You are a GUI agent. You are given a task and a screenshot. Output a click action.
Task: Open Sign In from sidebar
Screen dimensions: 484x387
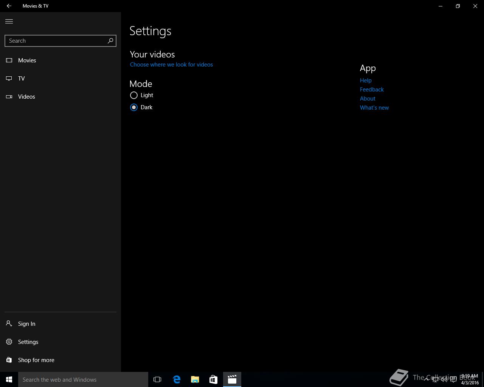point(60,324)
